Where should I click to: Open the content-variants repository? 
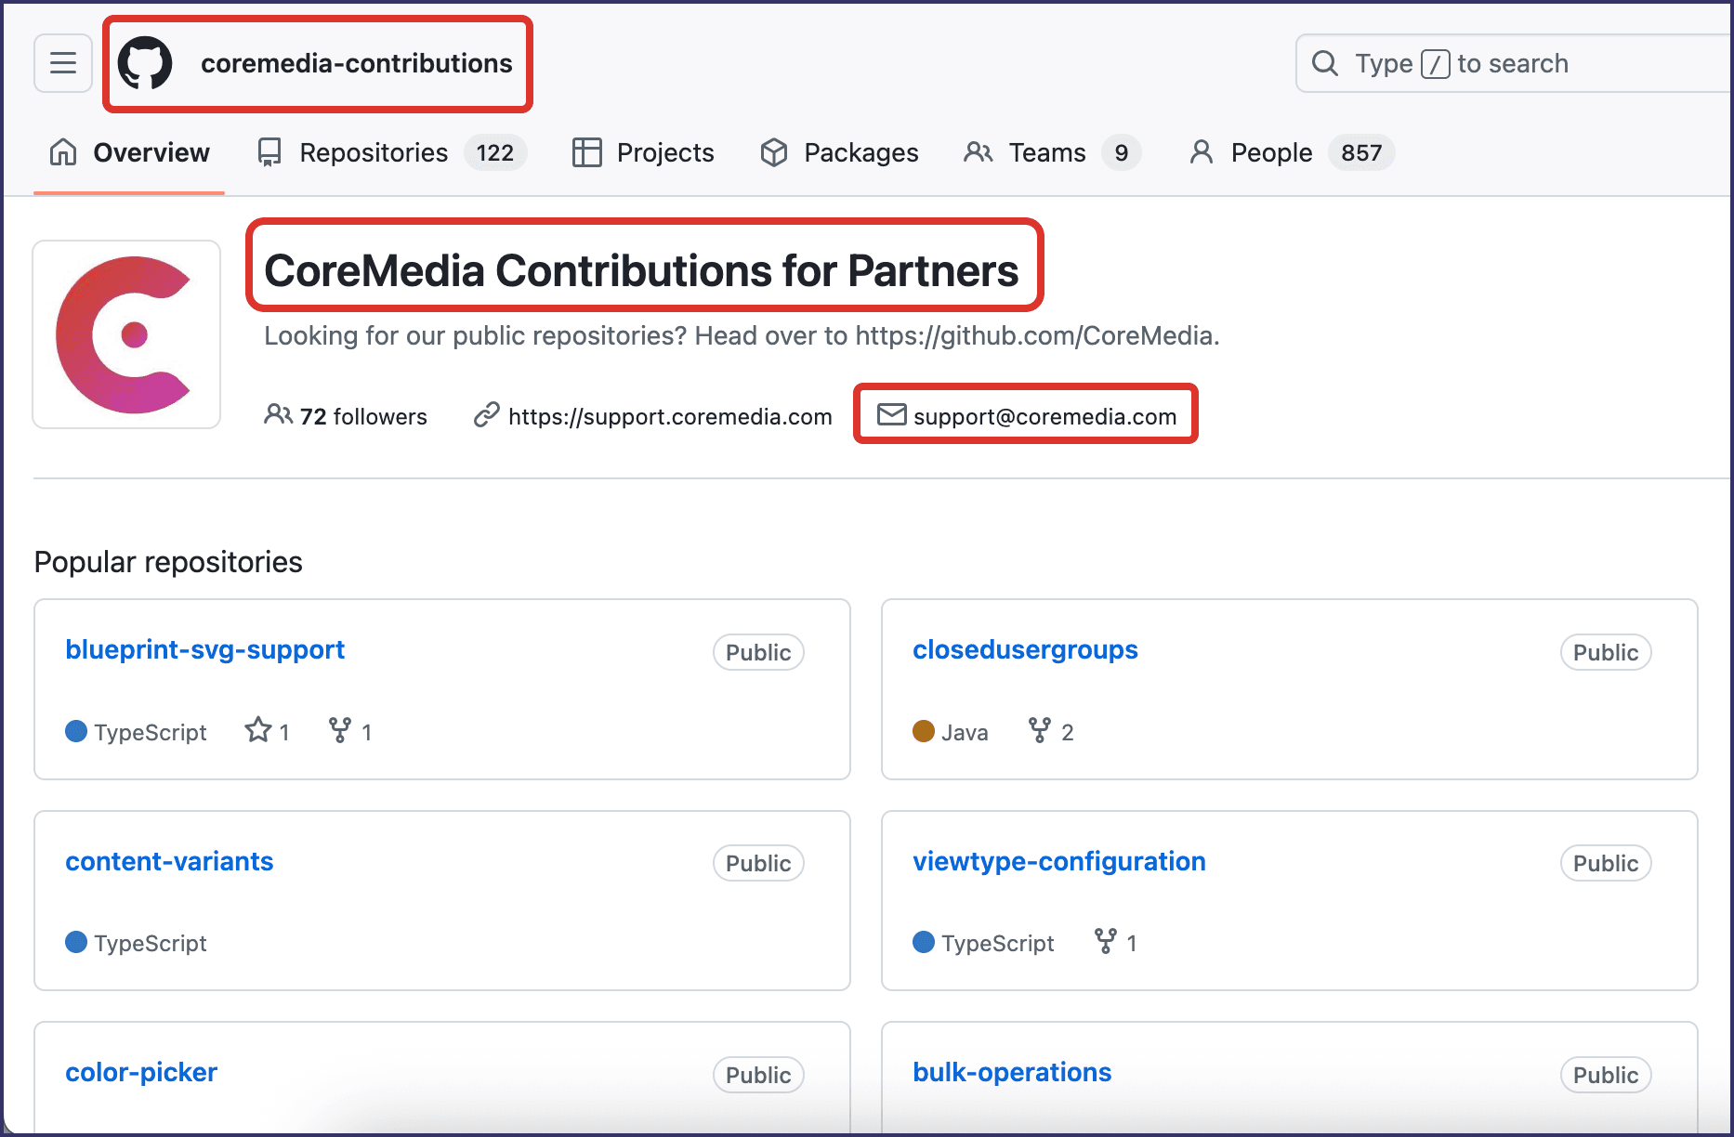tap(169, 861)
